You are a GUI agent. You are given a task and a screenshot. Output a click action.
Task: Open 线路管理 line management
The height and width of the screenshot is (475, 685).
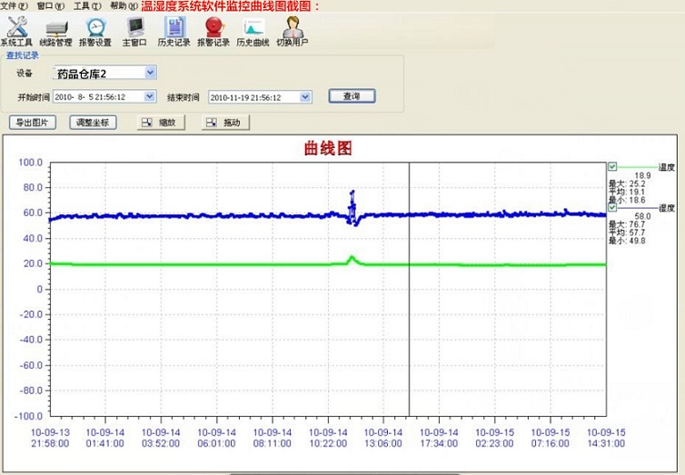coord(55,32)
